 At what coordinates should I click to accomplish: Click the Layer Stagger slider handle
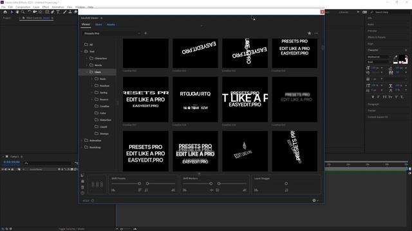[286, 184]
